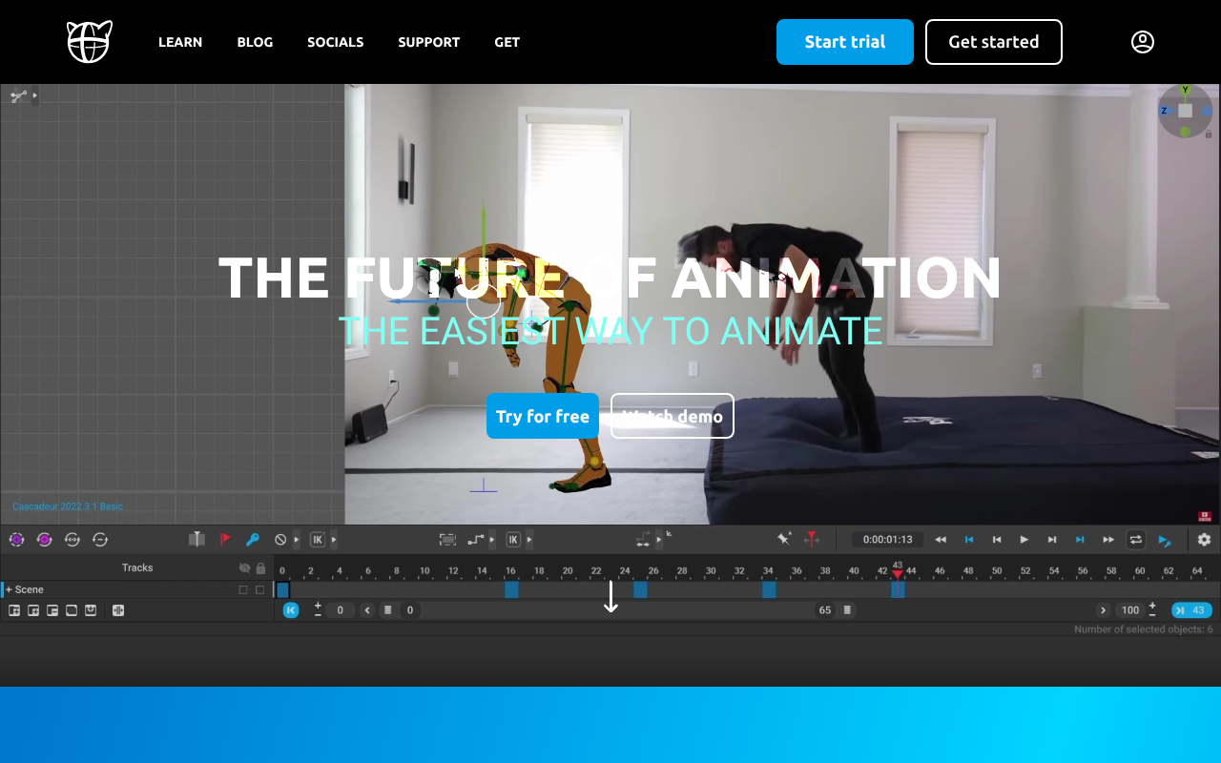Expand the arrow beside the first IK button
Viewport: 1221px width, 763px height.
(333, 540)
